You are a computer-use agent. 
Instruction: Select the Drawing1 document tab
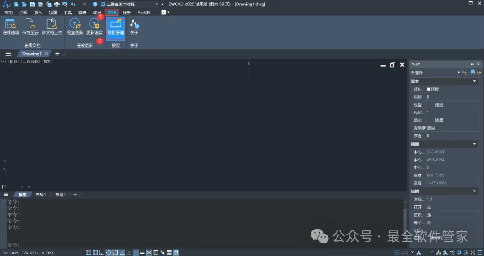[32, 54]
